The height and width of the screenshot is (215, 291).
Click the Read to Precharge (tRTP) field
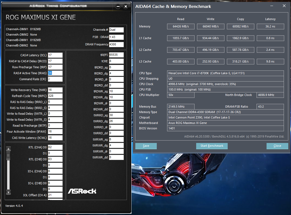(55, 126)
